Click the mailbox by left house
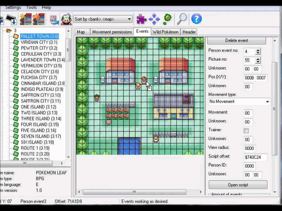 click(x=103, y=80)
